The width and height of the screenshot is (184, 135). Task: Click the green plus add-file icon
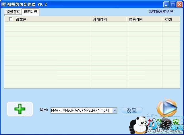pyautogui.click(x=20, y=109)
